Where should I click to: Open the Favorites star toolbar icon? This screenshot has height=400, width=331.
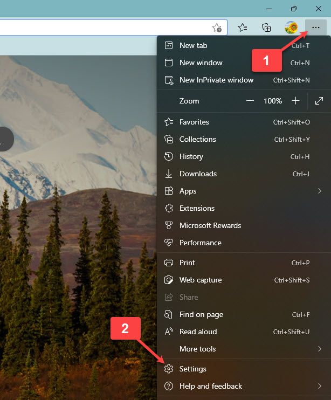(x=243, y=27)
